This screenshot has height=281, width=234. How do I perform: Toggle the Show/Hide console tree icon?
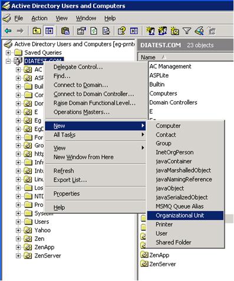[49, 31]
